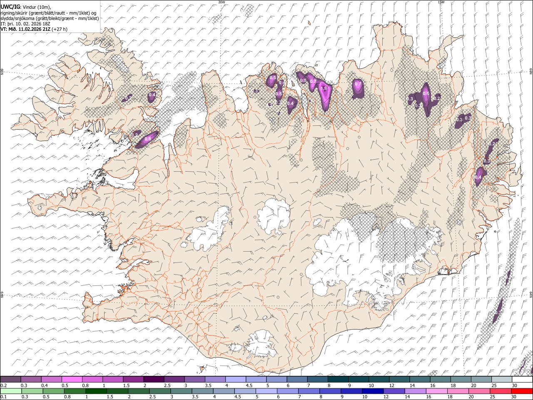Select the initial time line 'IT: þri. 10. 02. 2026 18Z'

25,24
